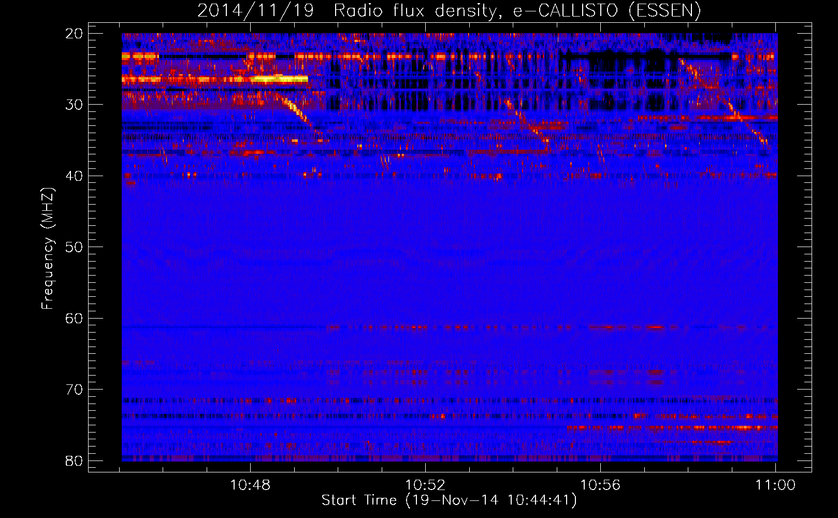The width and height of the screenshot is (838, 518).
Task: Click the 70 frequency tick label
Action: [x=74, y=390]
